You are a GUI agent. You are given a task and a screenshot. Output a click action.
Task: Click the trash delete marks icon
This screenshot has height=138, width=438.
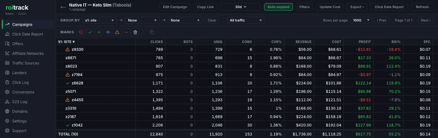[135, 32]
